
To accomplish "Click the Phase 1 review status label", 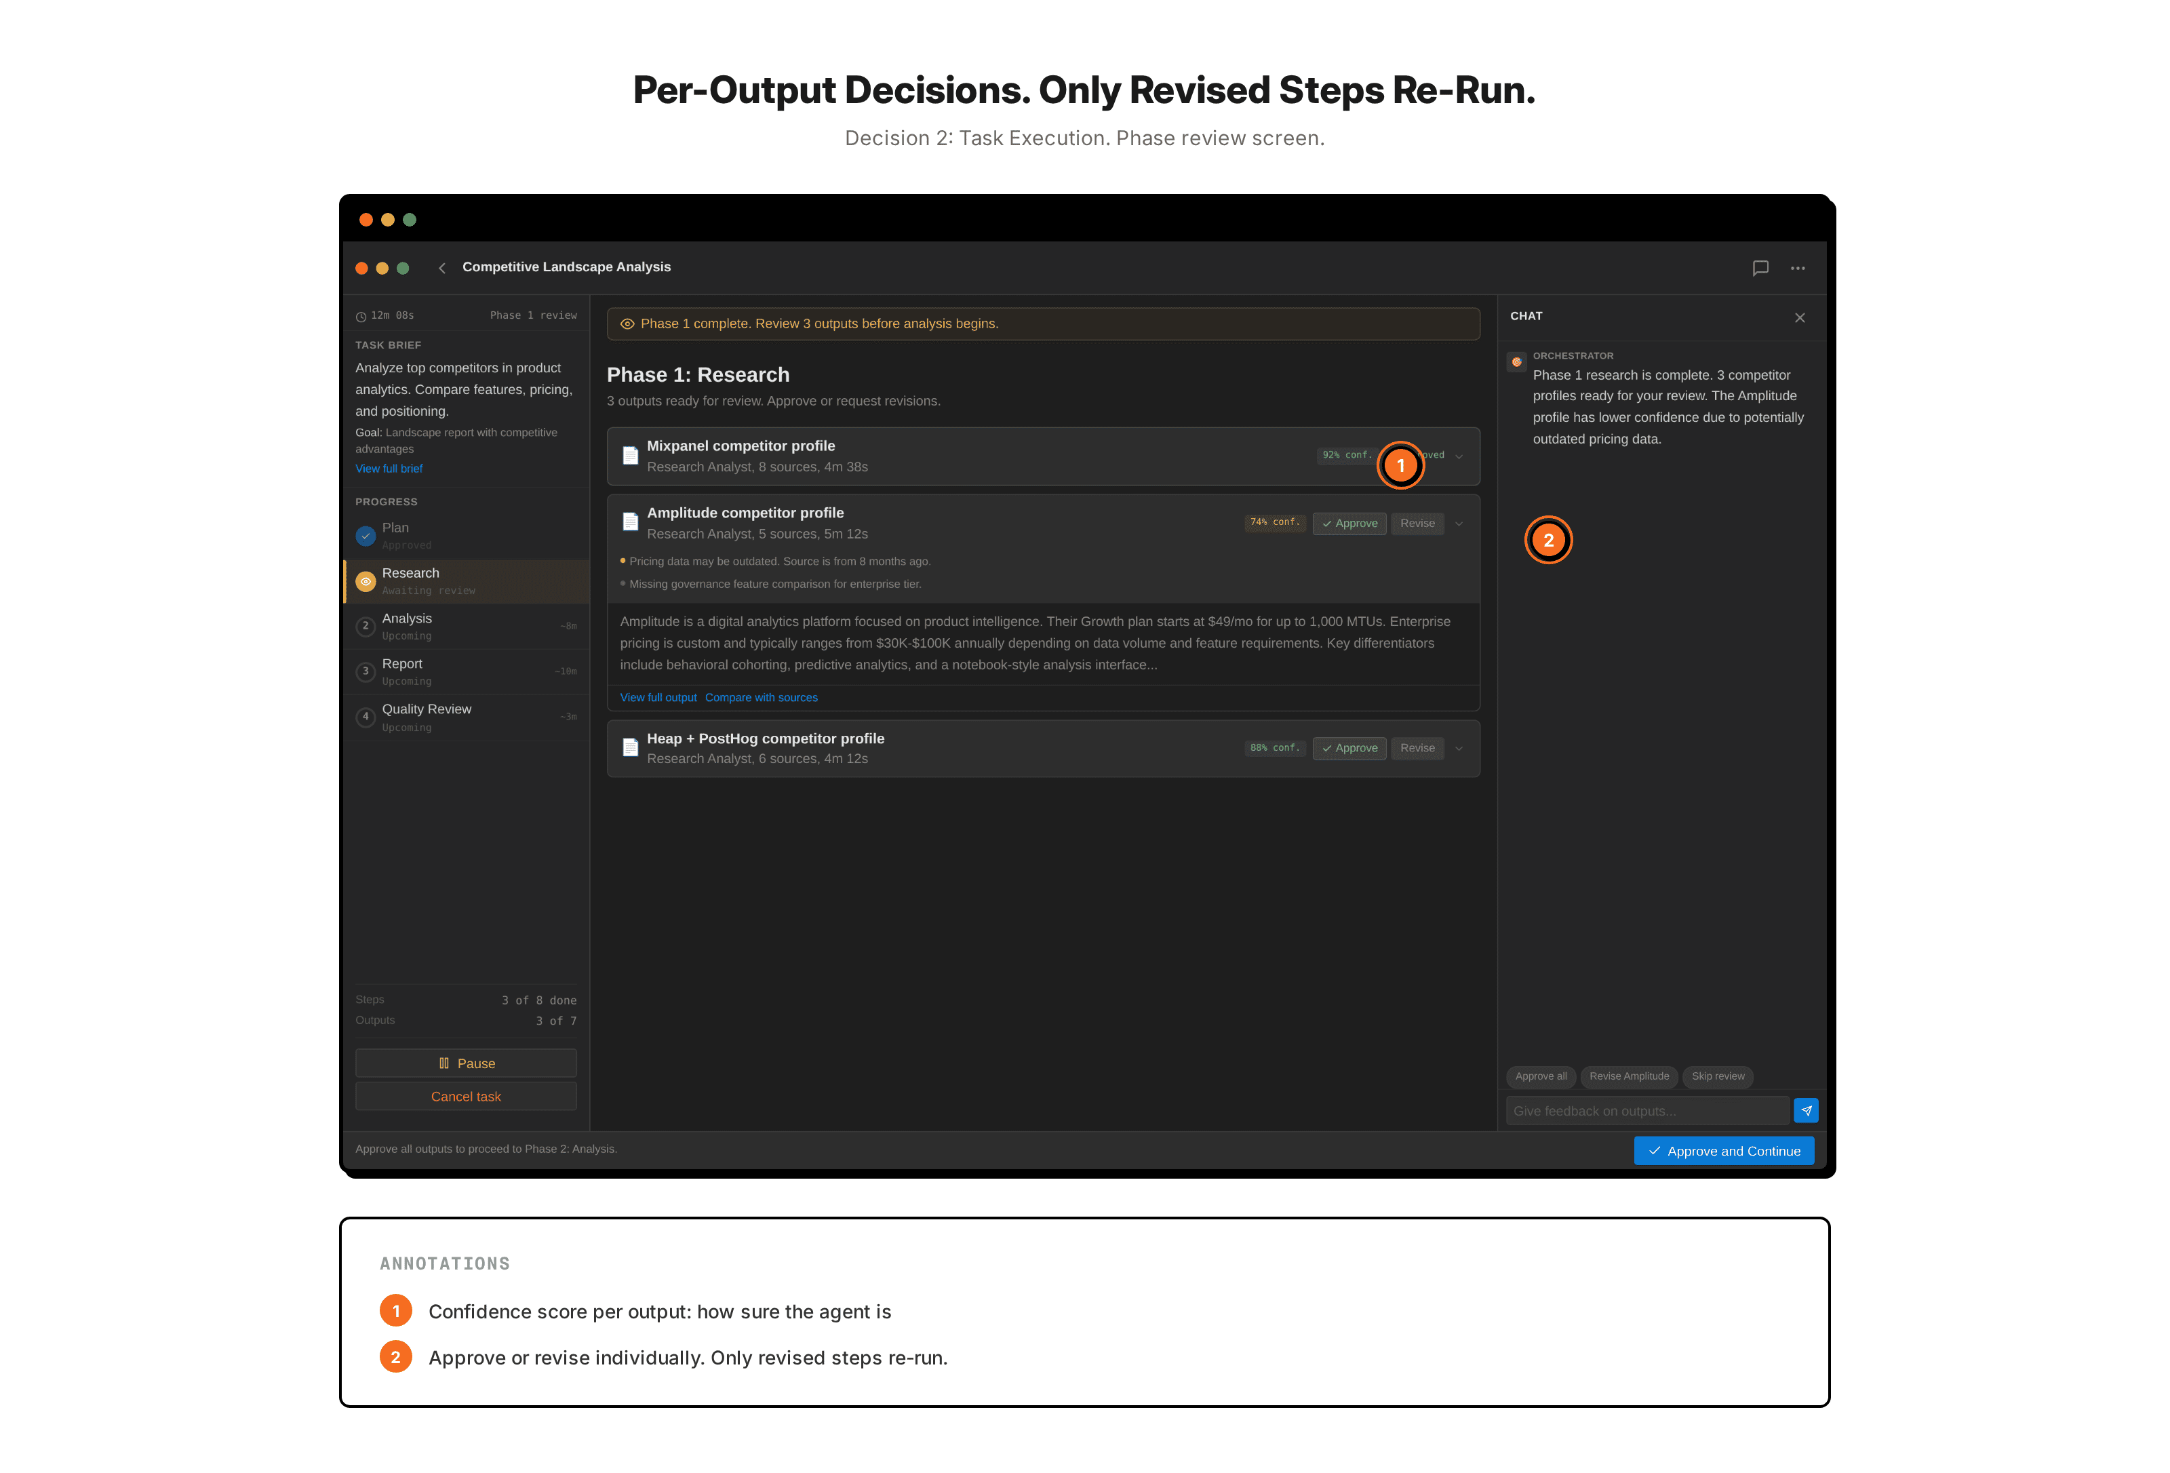I will 533,316.
